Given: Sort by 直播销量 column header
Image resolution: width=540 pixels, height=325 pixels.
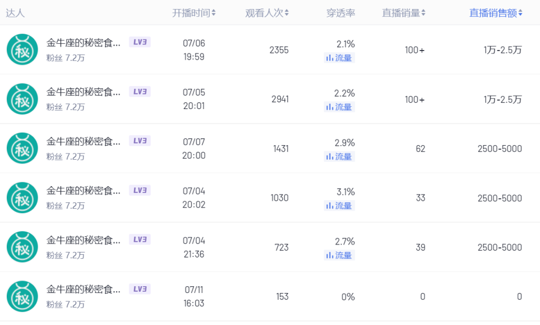Looking at the screenshot, I should (x=404, y=13).
